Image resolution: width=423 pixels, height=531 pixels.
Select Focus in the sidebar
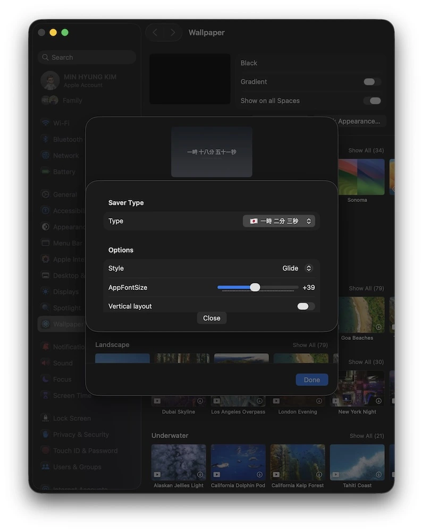pyautogui.click(x=62, y=379)
